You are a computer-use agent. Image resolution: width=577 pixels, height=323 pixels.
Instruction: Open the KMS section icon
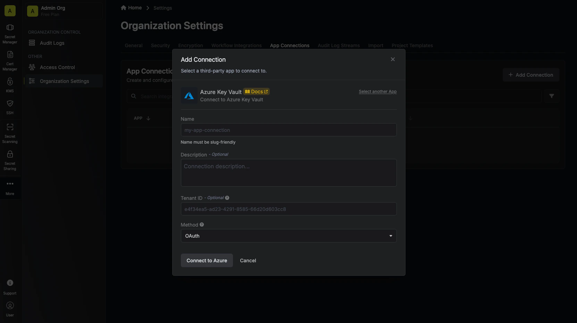click(x=10, y=82)
